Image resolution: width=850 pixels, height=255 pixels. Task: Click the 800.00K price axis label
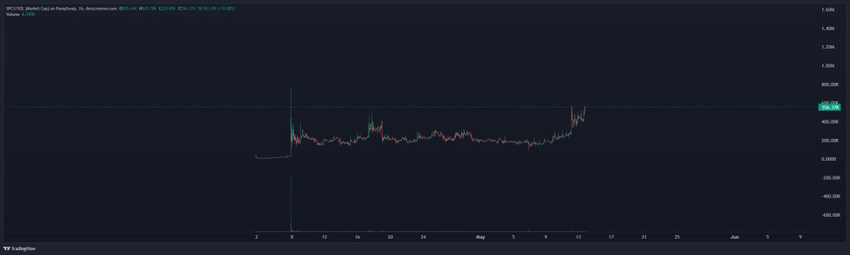830,84
